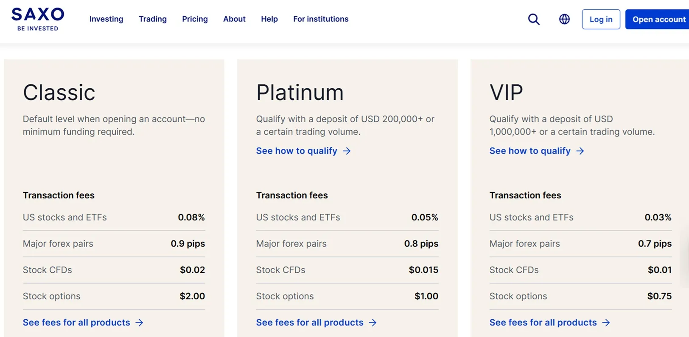This screenshot has height=337, width=689.
Task: Click VIP's 0.03% US stocks fee
Action: [658, 217]
